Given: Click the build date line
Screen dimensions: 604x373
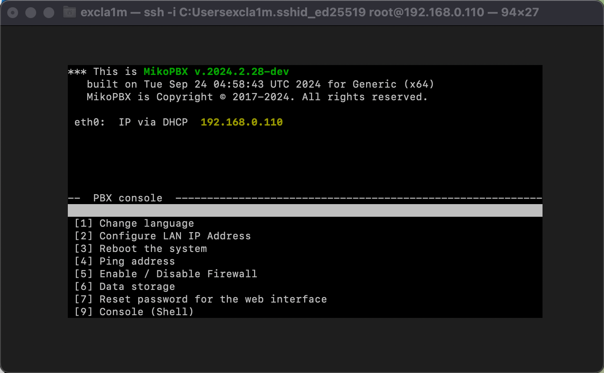Looking at the screenshot, I should coord(260,84).
